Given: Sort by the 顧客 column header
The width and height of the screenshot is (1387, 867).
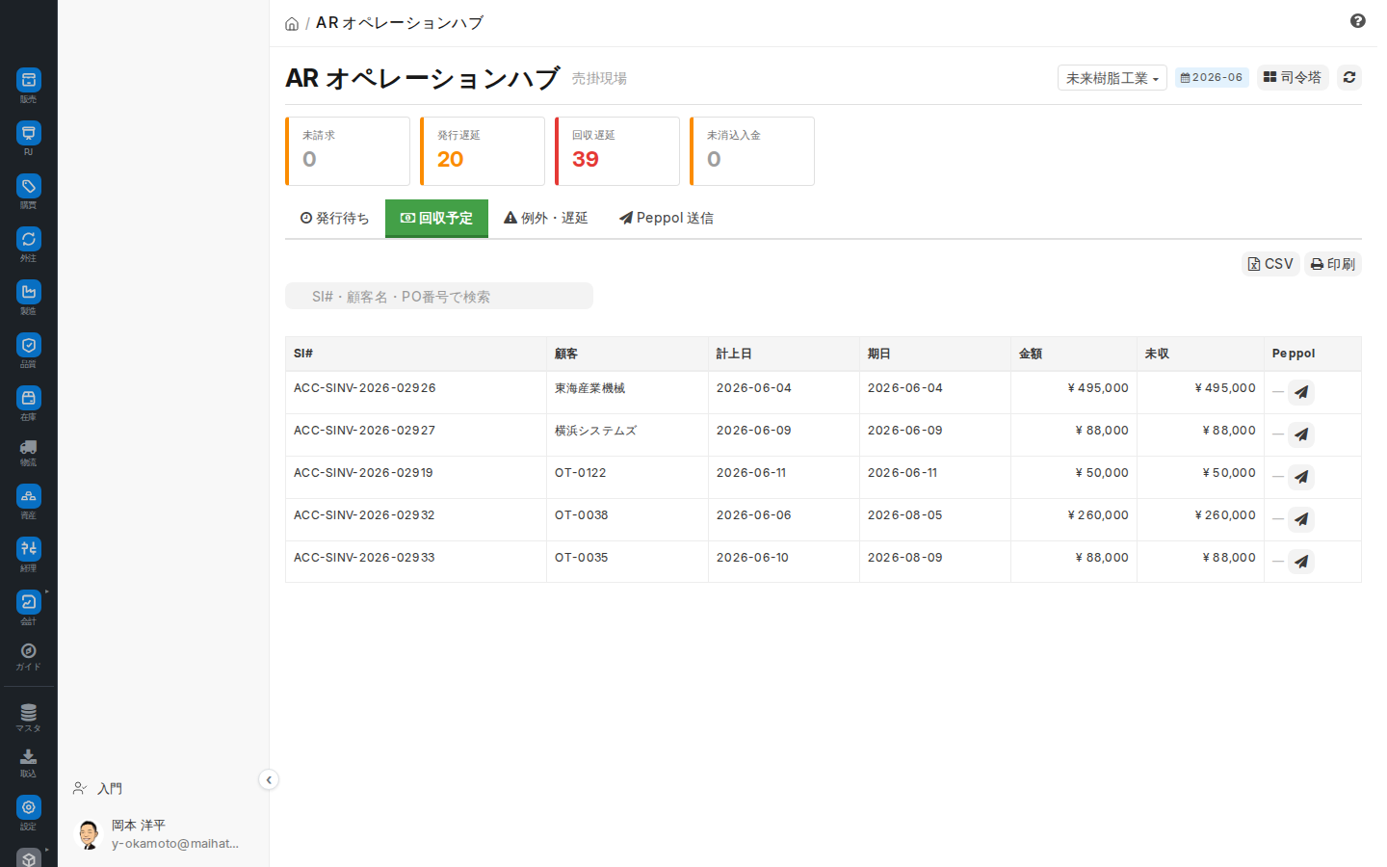Looking at the screenshot, I should click(627, 354).
